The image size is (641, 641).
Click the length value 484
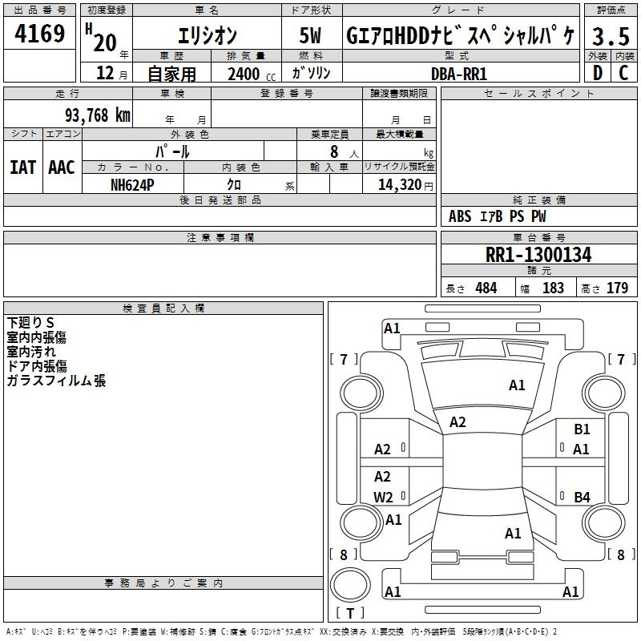coord(486,288)
